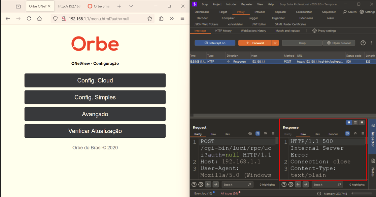Open Burp global Search
Image resolution: width=376 pixels, height=197 pixels.
pyautogui.click(x=350, y=12)
